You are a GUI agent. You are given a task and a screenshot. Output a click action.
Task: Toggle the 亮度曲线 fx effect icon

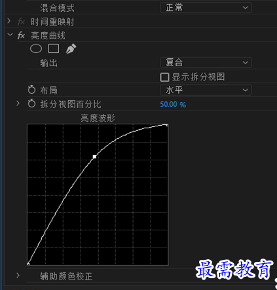(x=21, y=35)
